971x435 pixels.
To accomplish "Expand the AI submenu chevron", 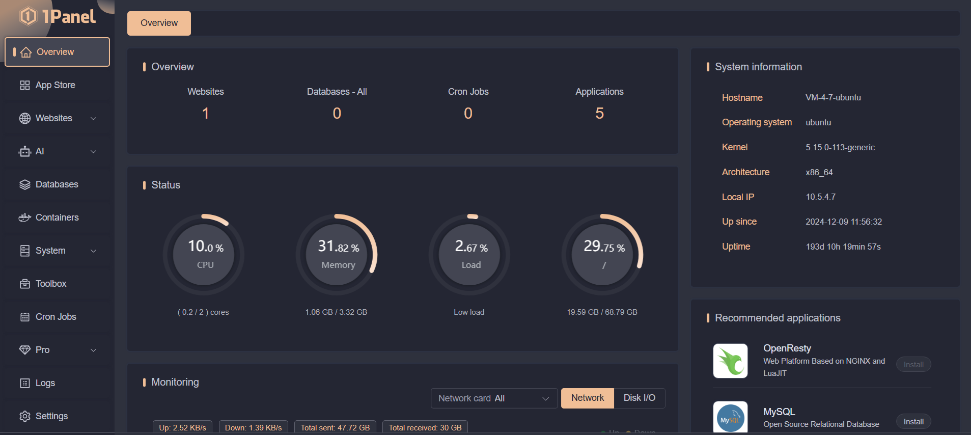I will [x=93, y=151].
